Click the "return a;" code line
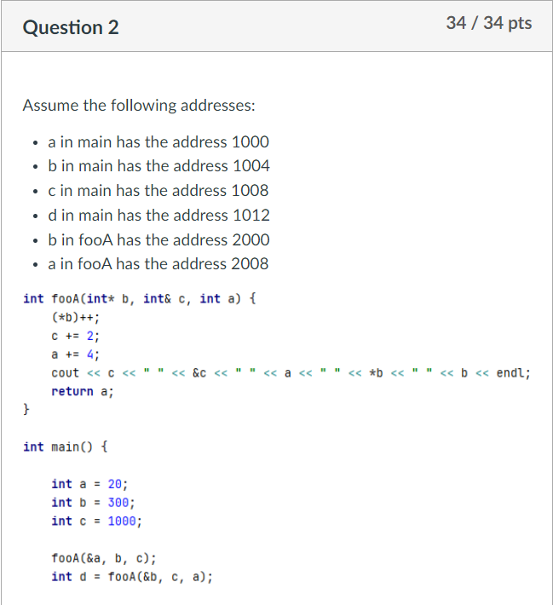This screenshot has height=605, width=553. (83, 391)
